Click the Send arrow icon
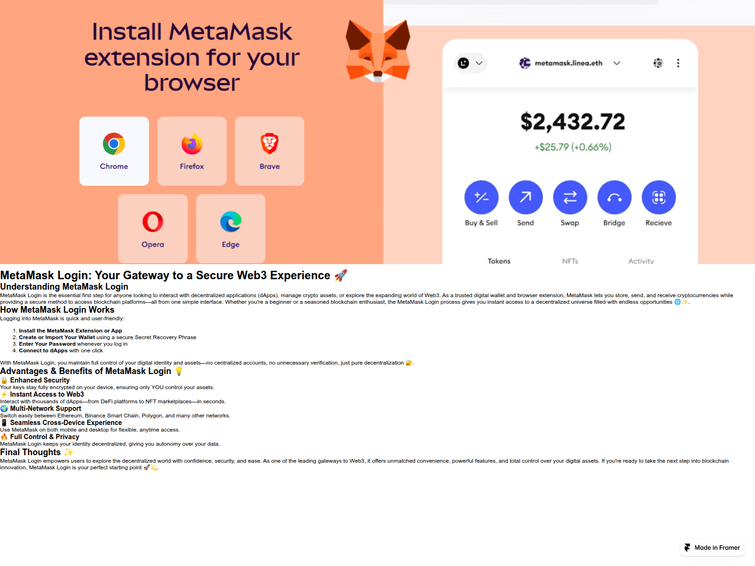This screenshot has width=755, height=566. click(526, 197)
